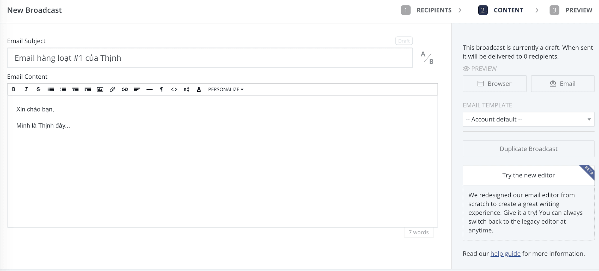
Task: Open the A/B subject test
Action: click(427, 58)
